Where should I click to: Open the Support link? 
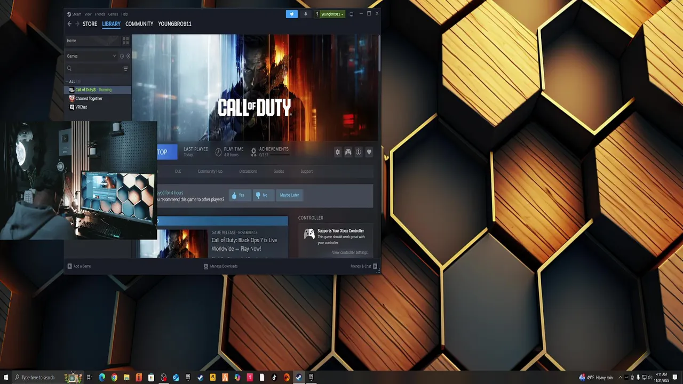click(306, 171)
